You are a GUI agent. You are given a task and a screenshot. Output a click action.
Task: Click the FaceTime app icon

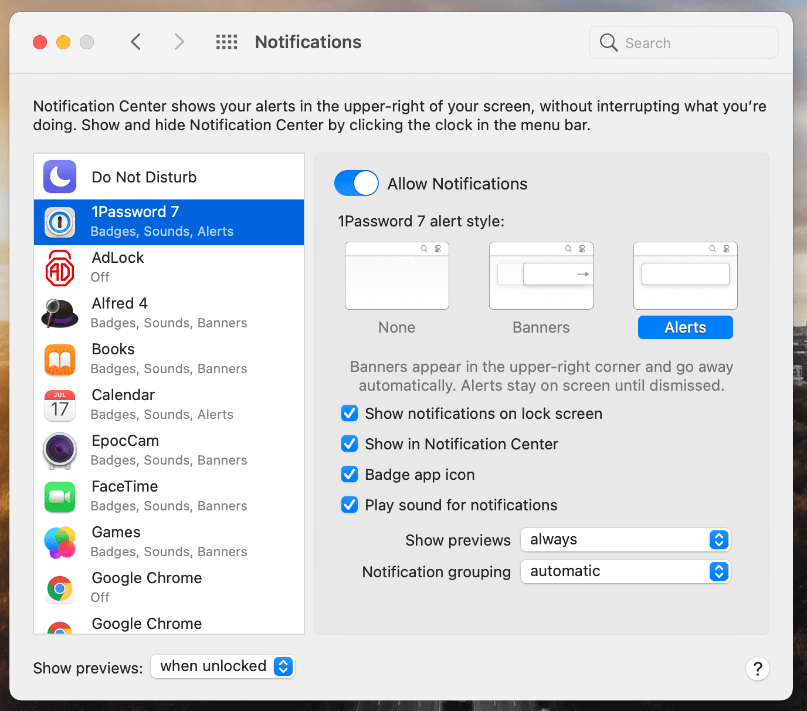[60, 497]
